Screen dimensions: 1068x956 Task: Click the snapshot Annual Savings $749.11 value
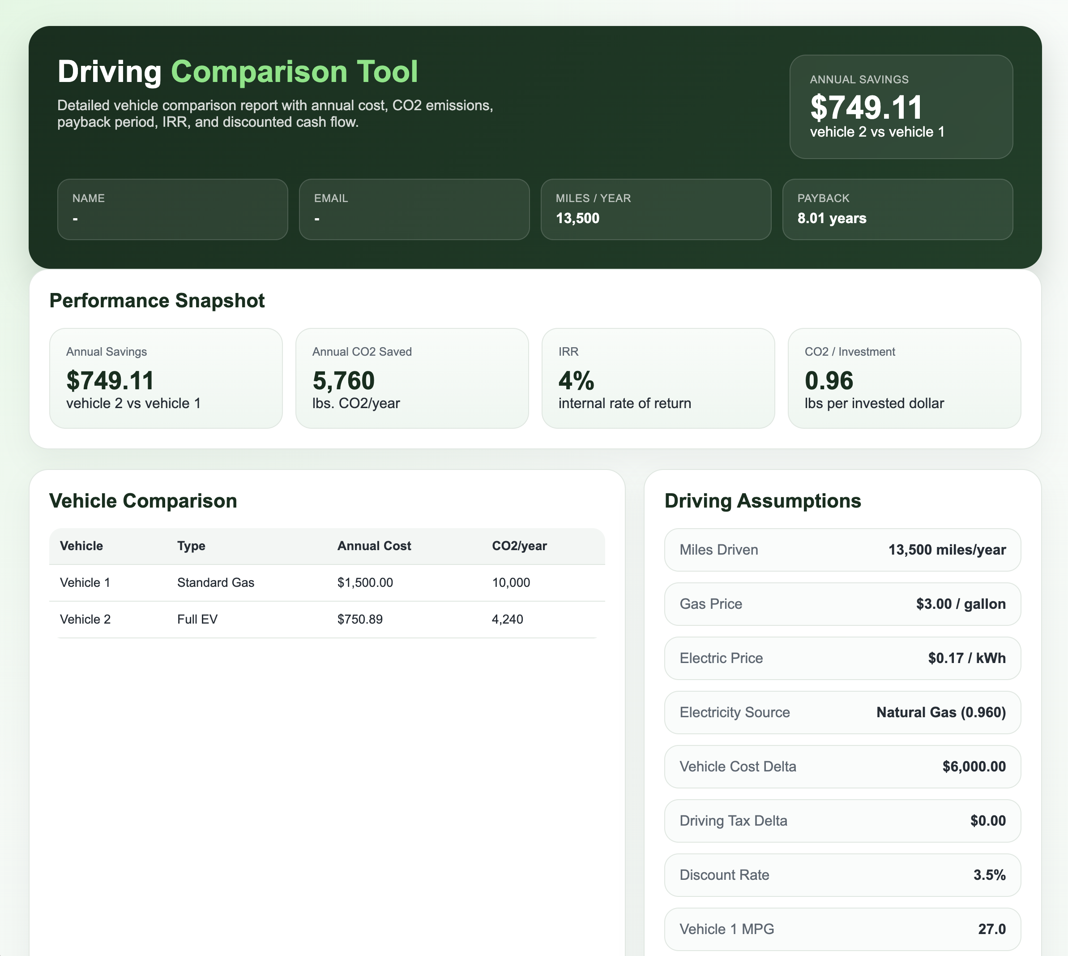[x=110, y=380]
